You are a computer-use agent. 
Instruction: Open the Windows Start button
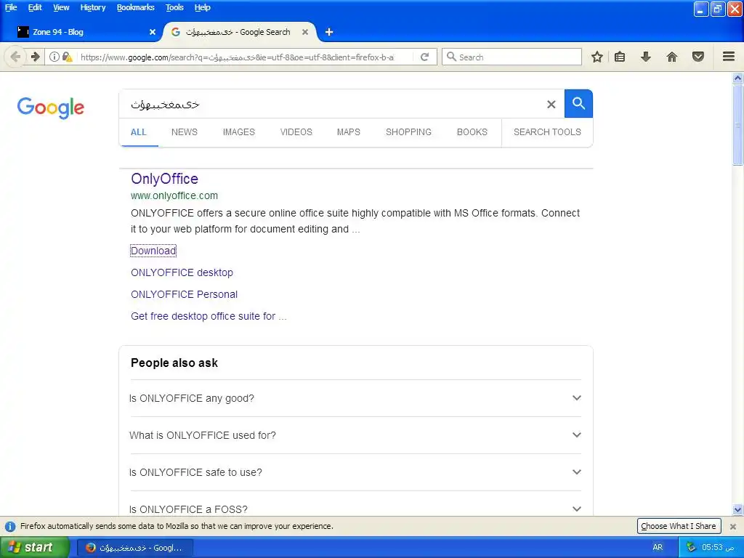point(34,547)
